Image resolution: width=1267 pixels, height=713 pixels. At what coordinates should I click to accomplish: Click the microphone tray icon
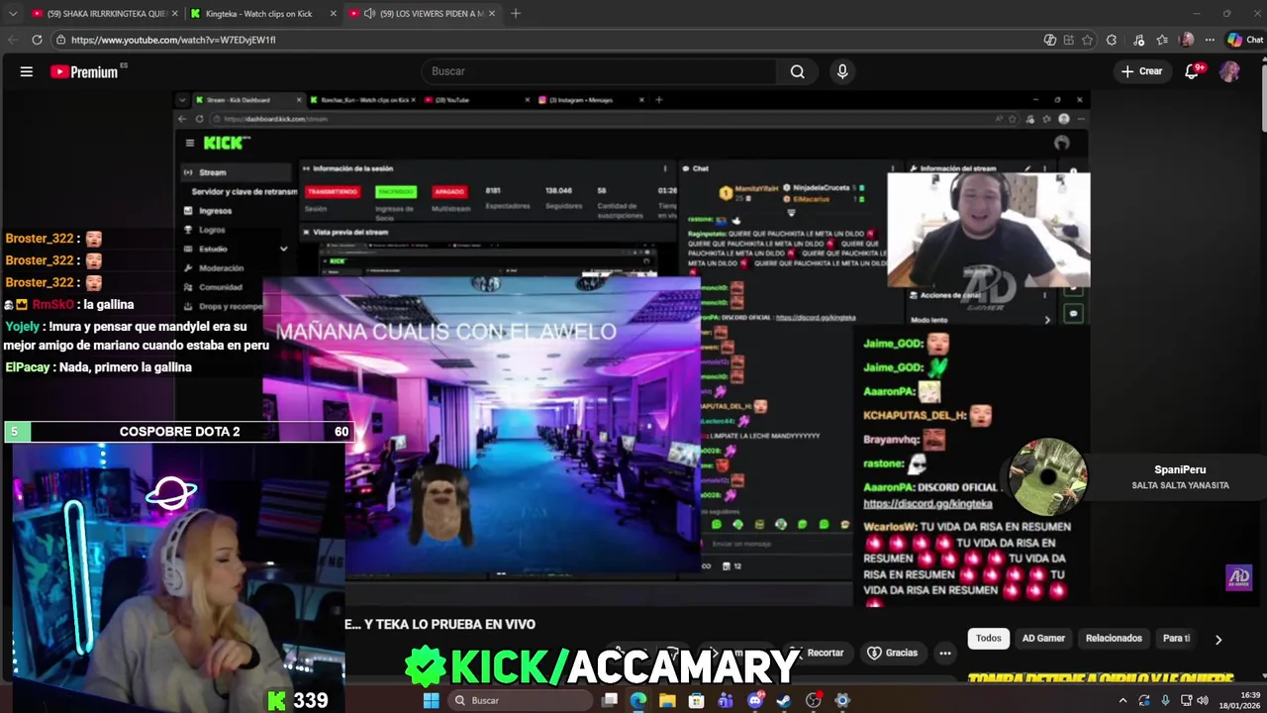coord(1164,700)
